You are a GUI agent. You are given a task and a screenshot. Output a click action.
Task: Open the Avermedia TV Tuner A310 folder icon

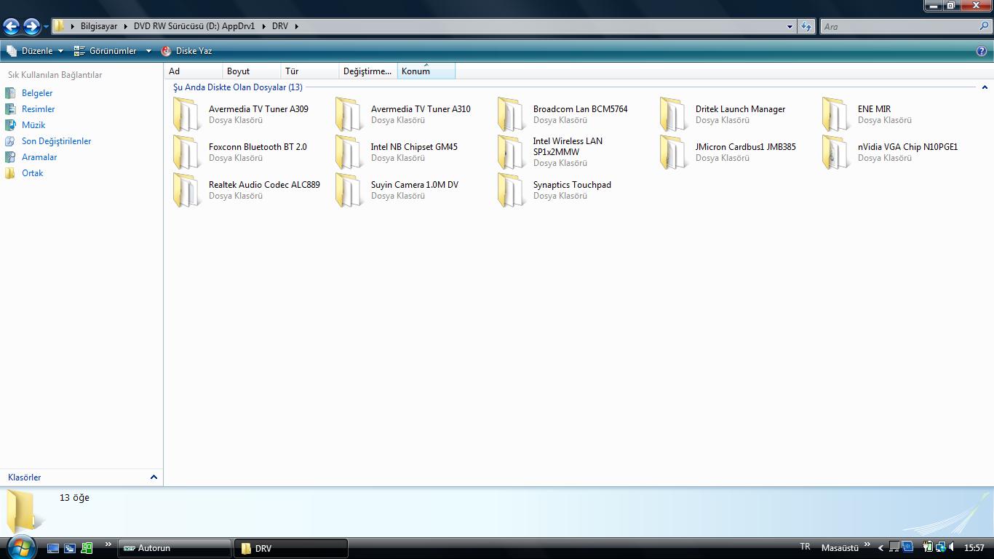[x=349, y=115]
